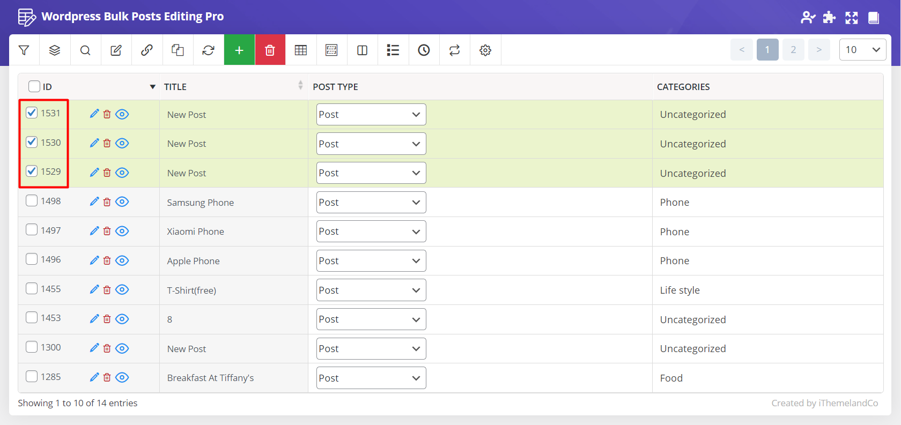Expand Post Type dropdown for Breakfast At Tiffany's
Viewport: 901px width, 425px height.
point(371,378)
